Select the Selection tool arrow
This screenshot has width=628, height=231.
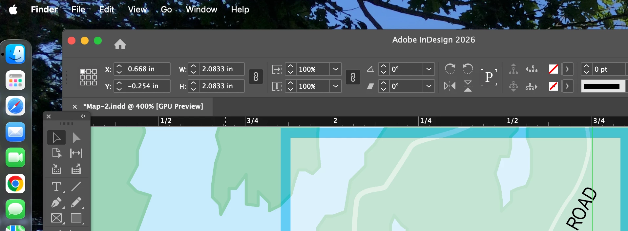click(56, 137)
